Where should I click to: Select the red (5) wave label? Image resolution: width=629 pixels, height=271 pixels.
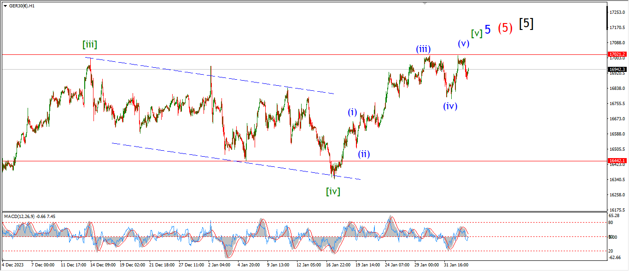click(505, 28)
